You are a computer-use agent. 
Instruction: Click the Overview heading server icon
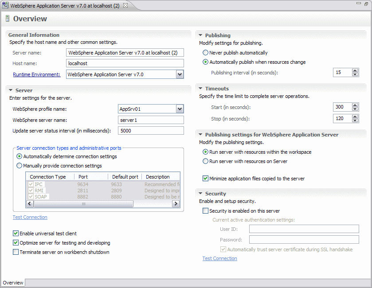click(8, 19)
